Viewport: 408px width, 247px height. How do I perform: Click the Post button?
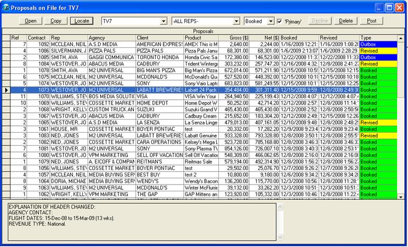pos(372,21)
